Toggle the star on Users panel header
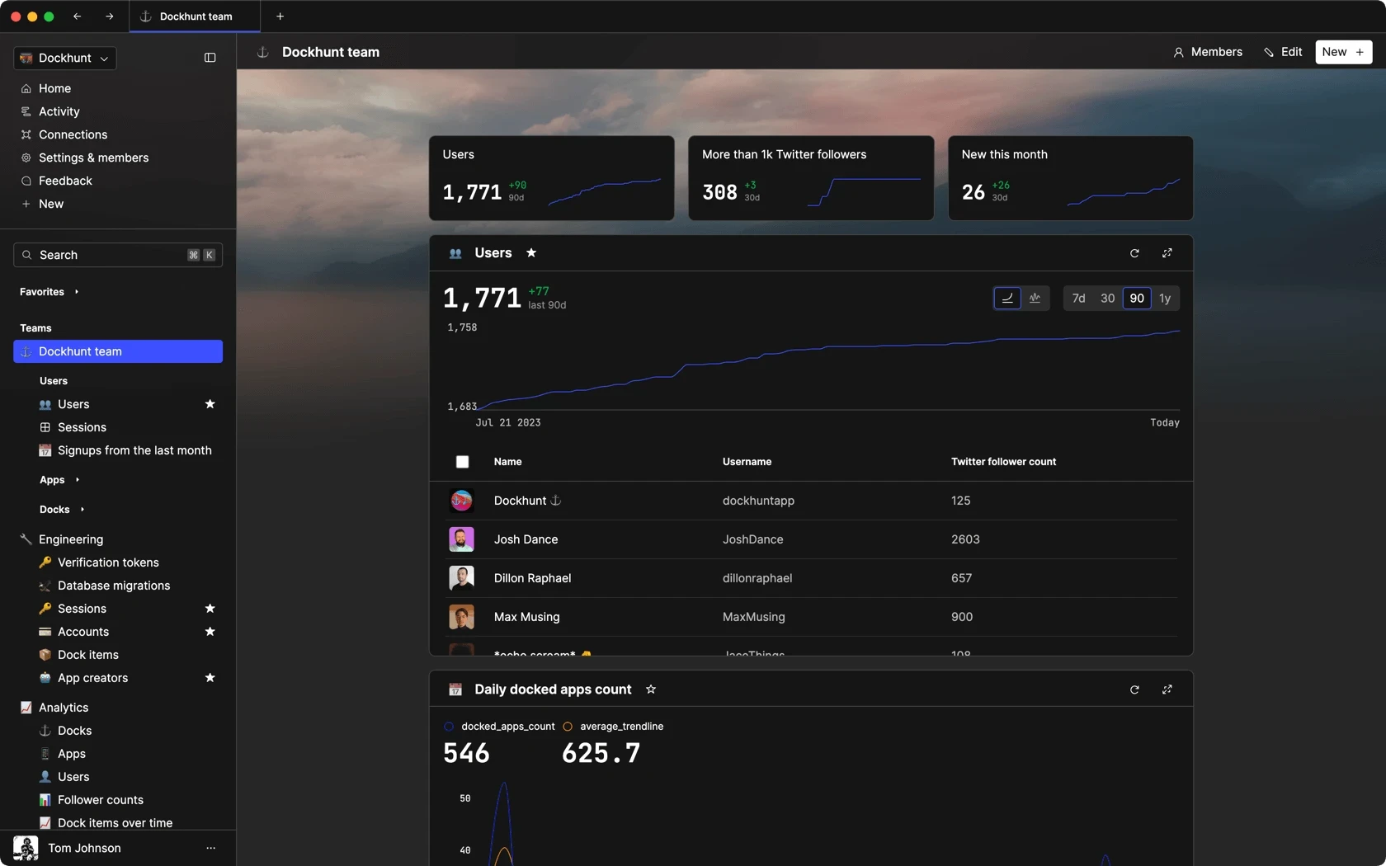 coord(531,253)
